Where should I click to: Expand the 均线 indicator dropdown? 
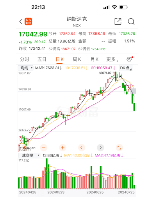[26, 68]
